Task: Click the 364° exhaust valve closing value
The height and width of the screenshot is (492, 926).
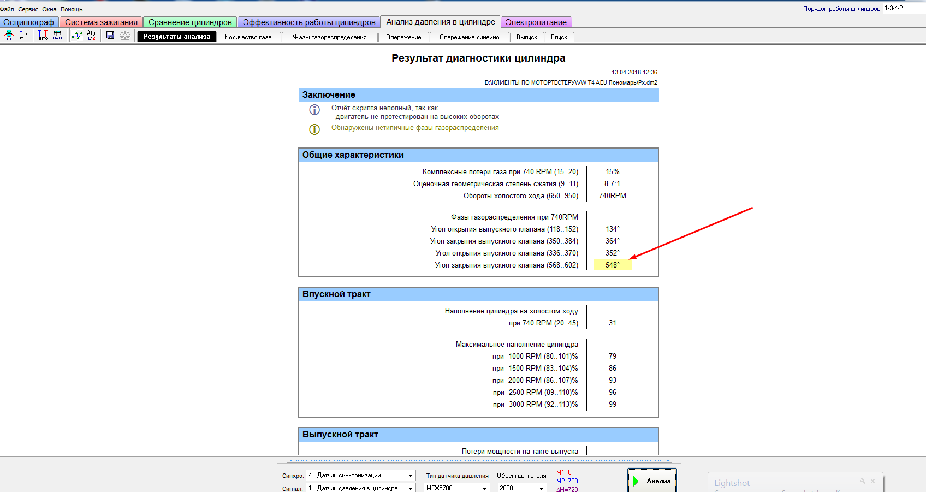Action: pos(613,241)
